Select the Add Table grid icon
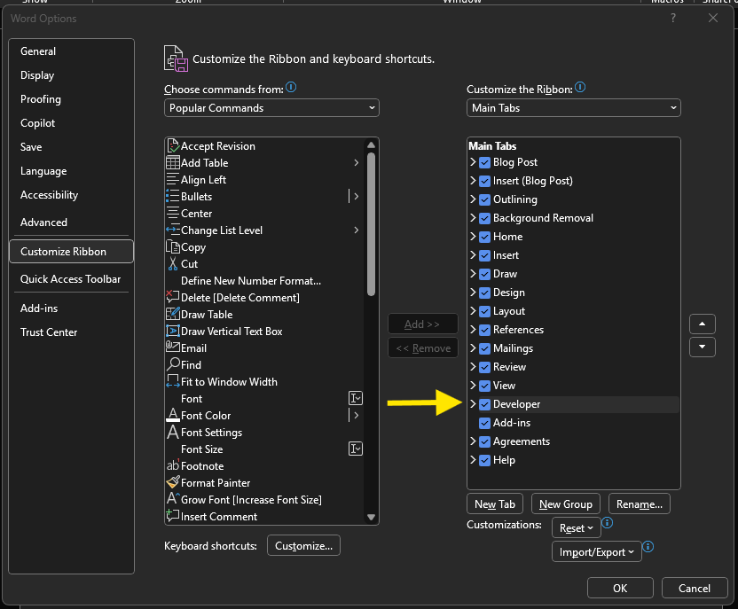The width and height of the screenshot is (738, 609). tap(173, 163)
